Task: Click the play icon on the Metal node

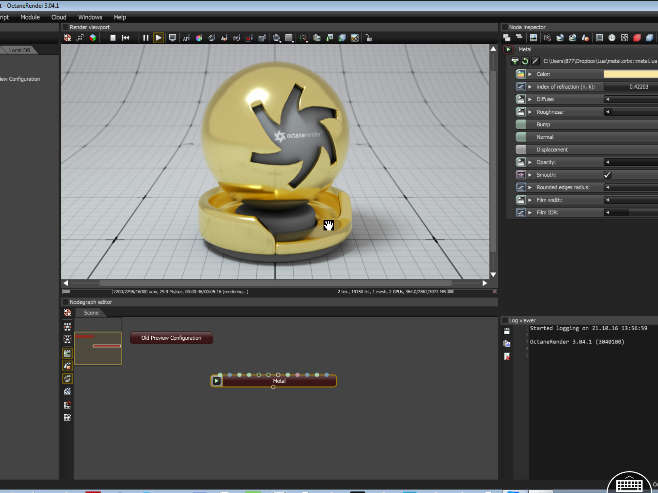Action: coord(217,381)
